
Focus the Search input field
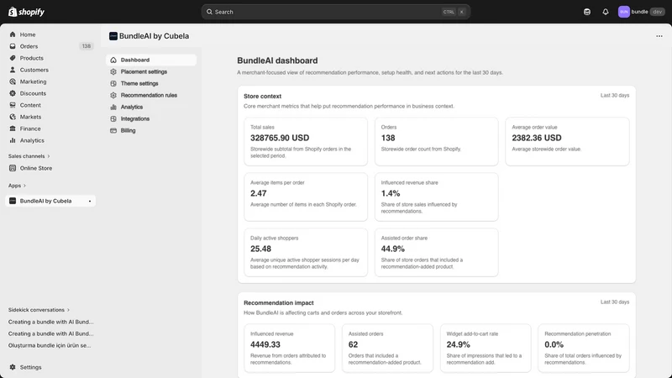pyautogui.click(x=335, y=12)
